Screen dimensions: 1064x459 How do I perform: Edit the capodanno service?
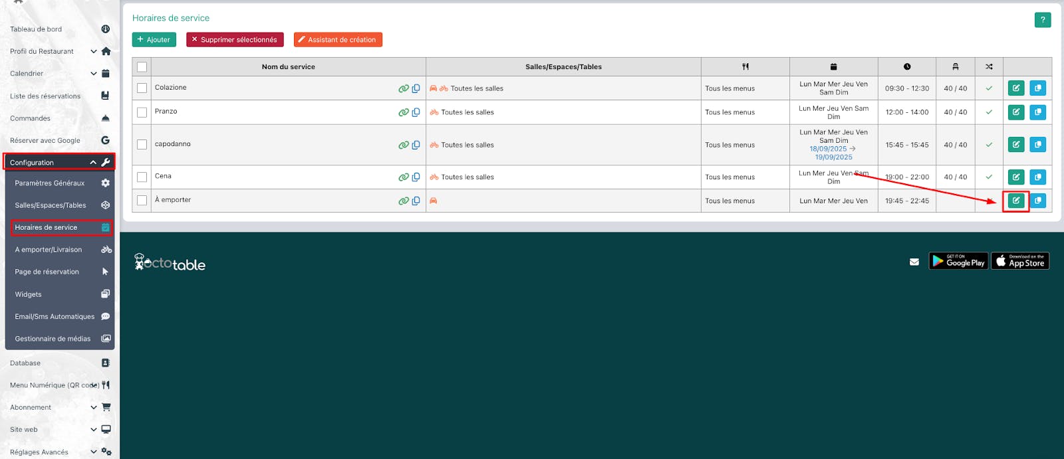(x=1015, y=145)
